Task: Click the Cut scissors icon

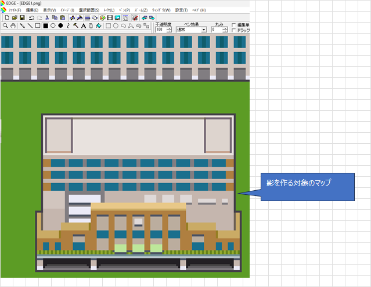Action: tap(47, 18)
